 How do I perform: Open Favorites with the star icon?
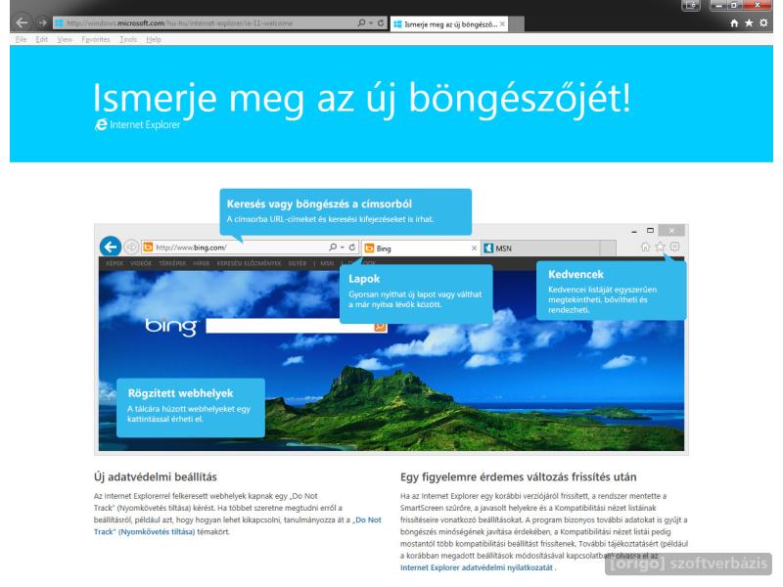click(749, 23)
